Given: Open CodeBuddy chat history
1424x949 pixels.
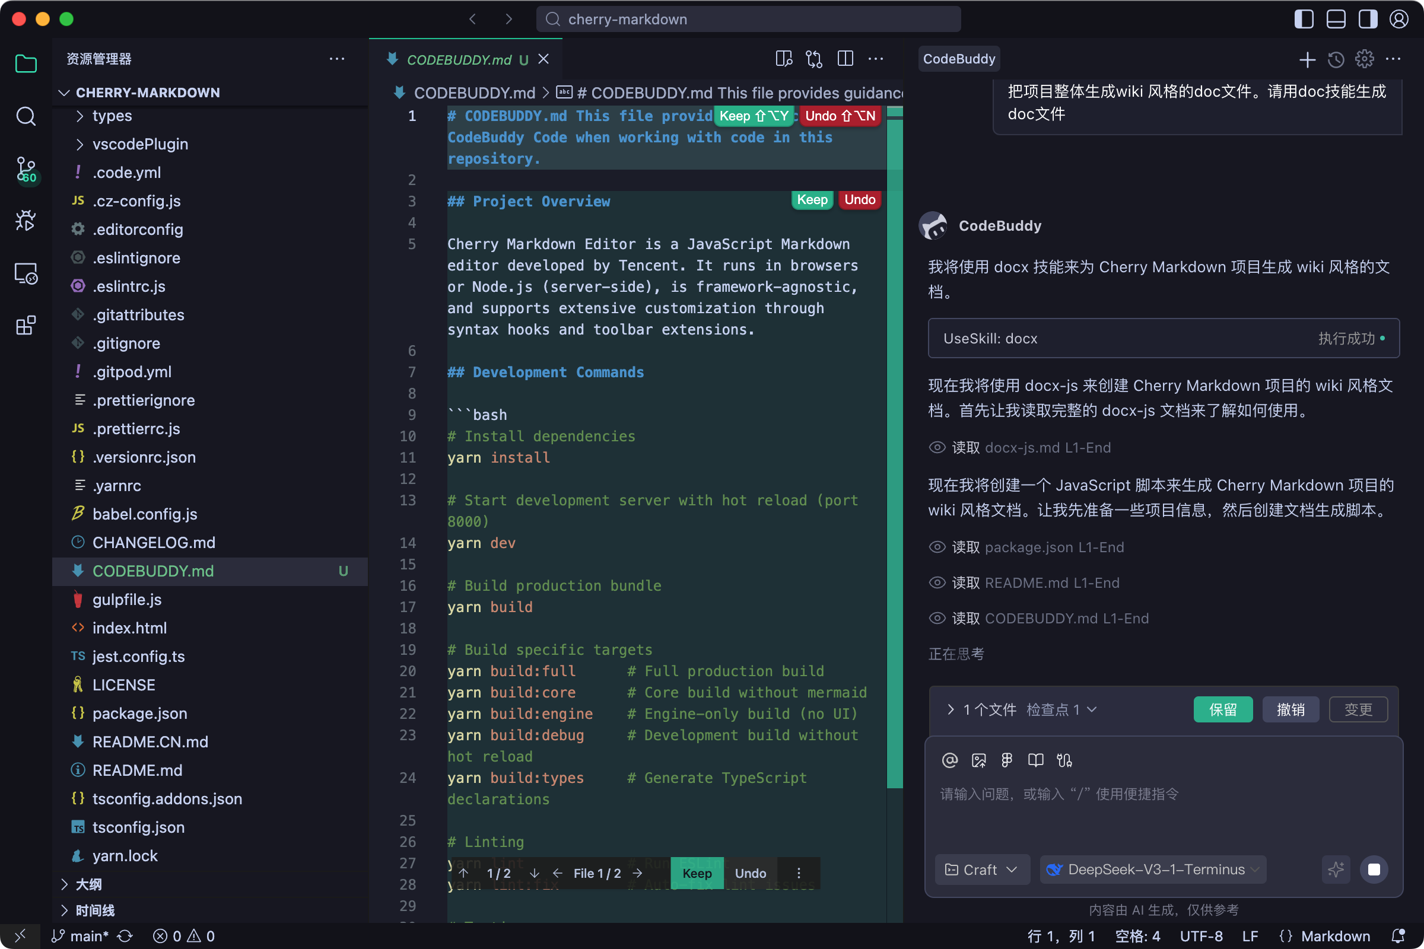Looking at the screenshot, I should [1336, 59].
